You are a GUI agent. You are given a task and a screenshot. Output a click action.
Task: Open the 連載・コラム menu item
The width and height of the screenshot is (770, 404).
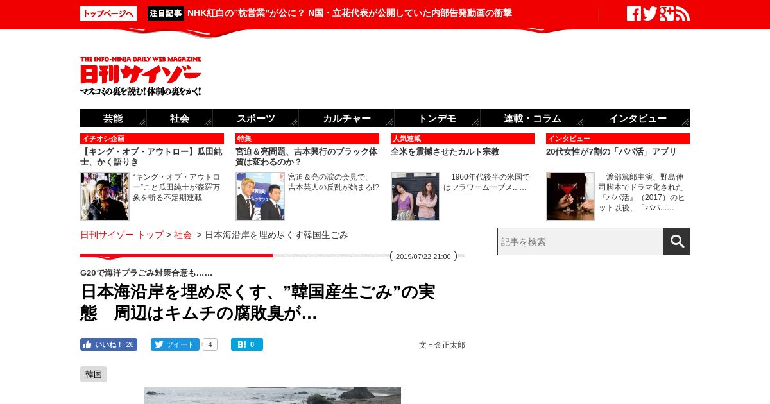click(x=532, y=118)
